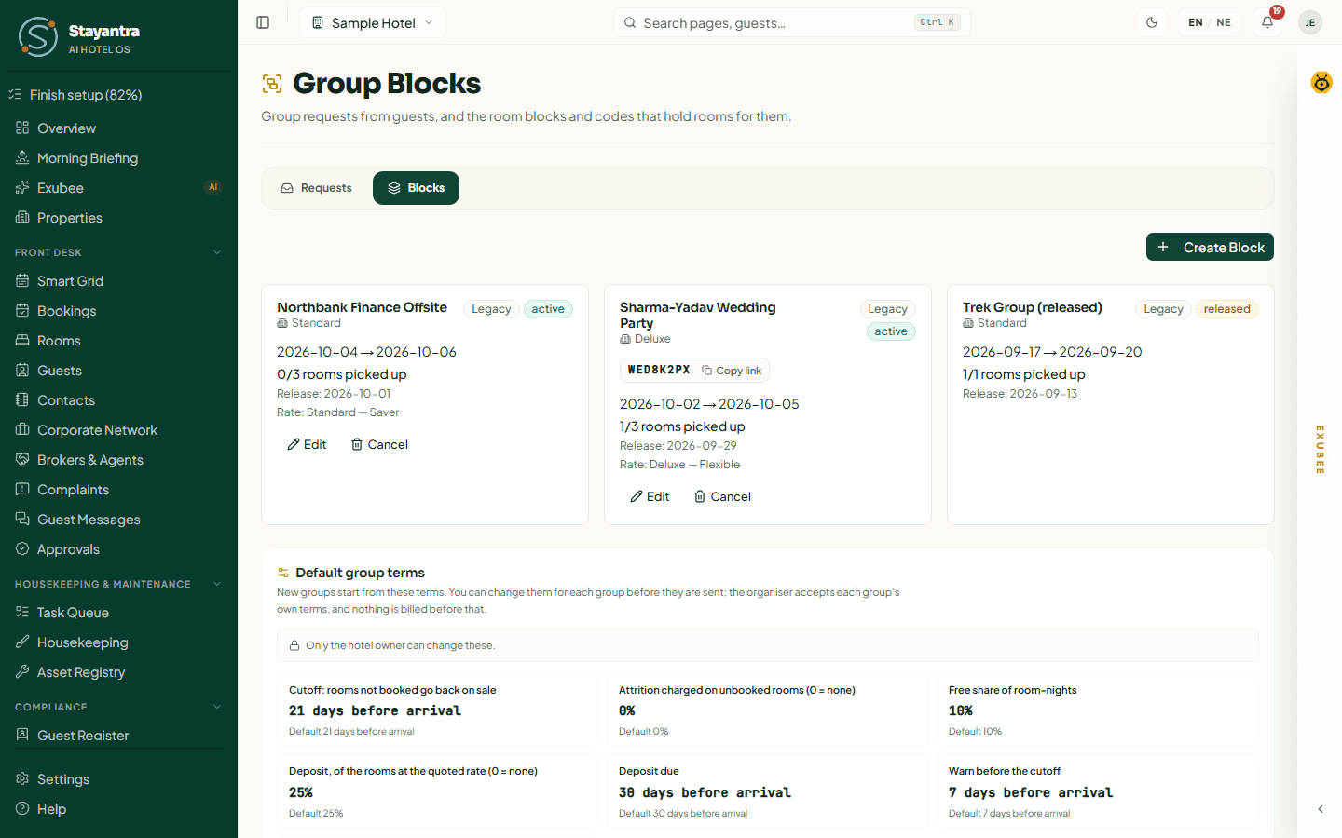This screenshot has width=1342, height=838.
Task: Open Brokers & Agents
Action: pyautogui.click(x=118, y=460)
